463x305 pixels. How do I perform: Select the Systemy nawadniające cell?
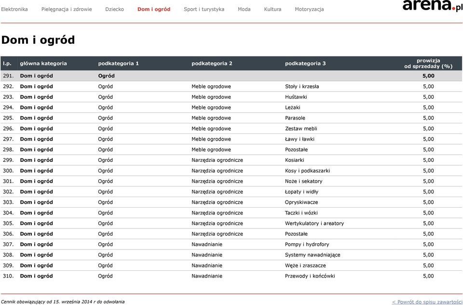313,255
